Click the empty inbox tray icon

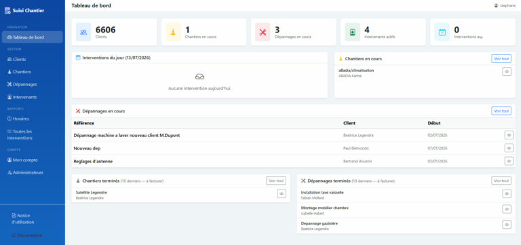(x=199, y=77)
